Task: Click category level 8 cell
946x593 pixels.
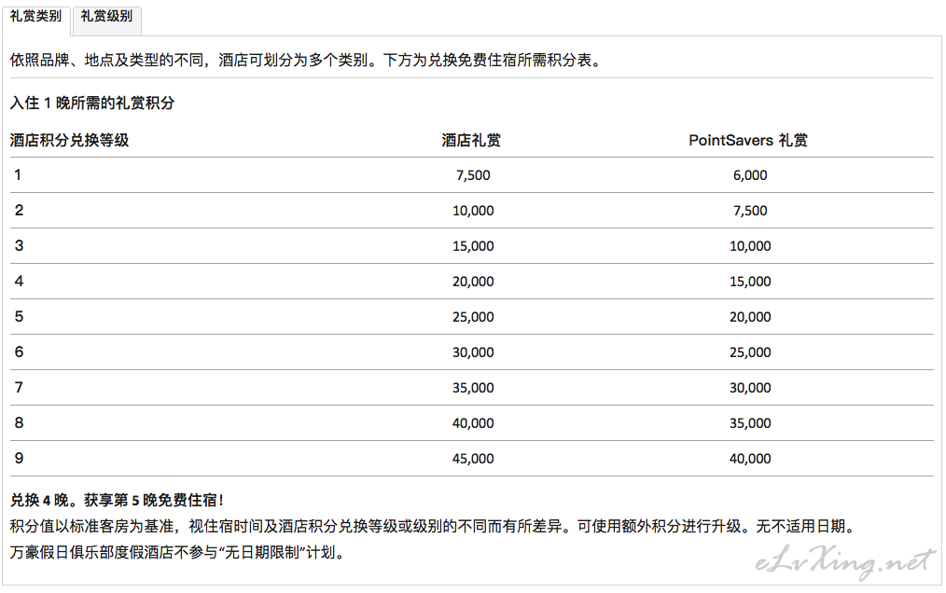Action: pyautogui.click(x=19, y=423)
